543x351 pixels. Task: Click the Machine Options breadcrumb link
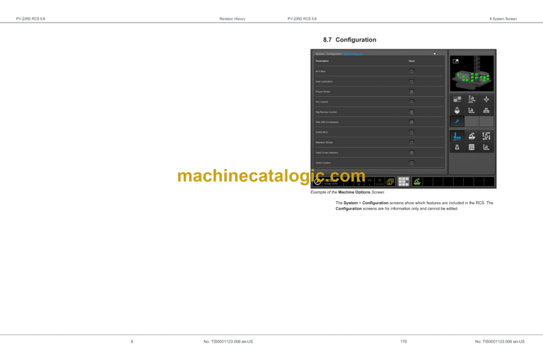[x=354, y=54]
